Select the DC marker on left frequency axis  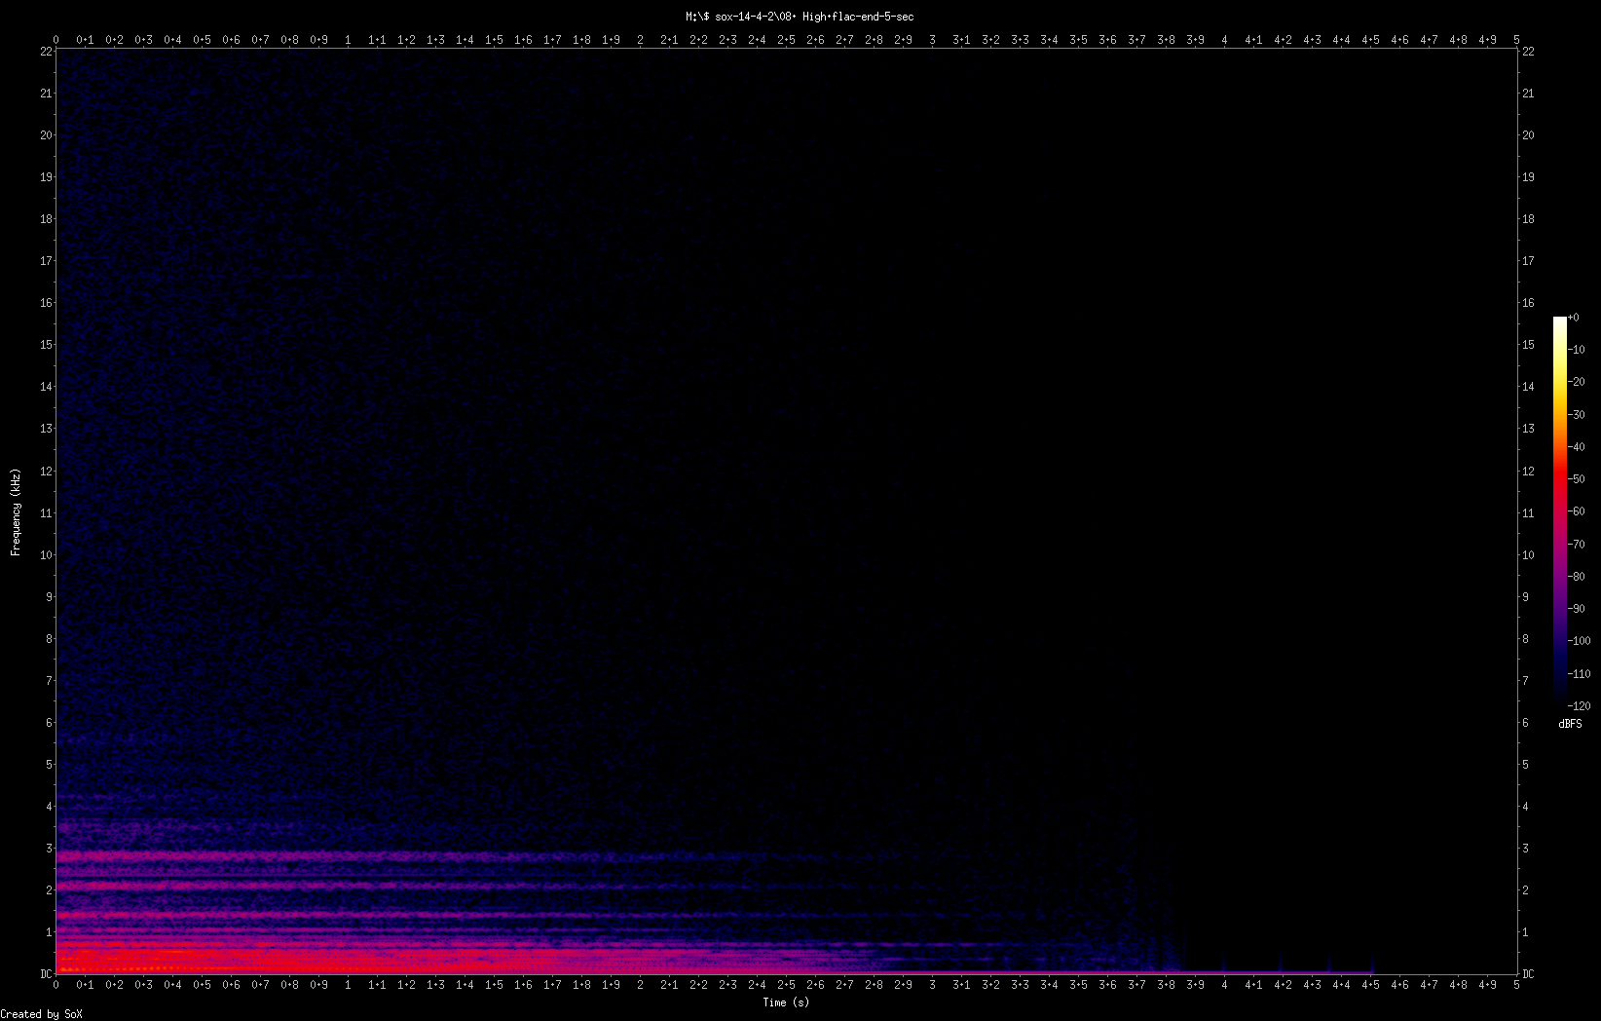point(44,972)
